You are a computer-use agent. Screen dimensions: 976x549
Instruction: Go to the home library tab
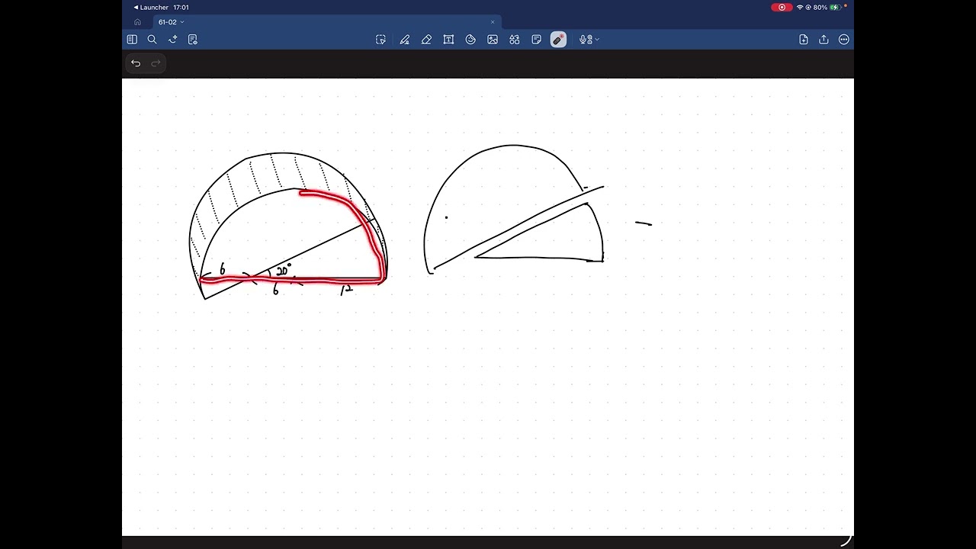pyautogui.click(x=137, y=22)
